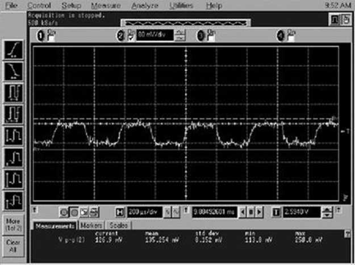Select the frequency measurement icon, fourth in sidebar
The height and width of the screenshot is (265, 355).
14,114
